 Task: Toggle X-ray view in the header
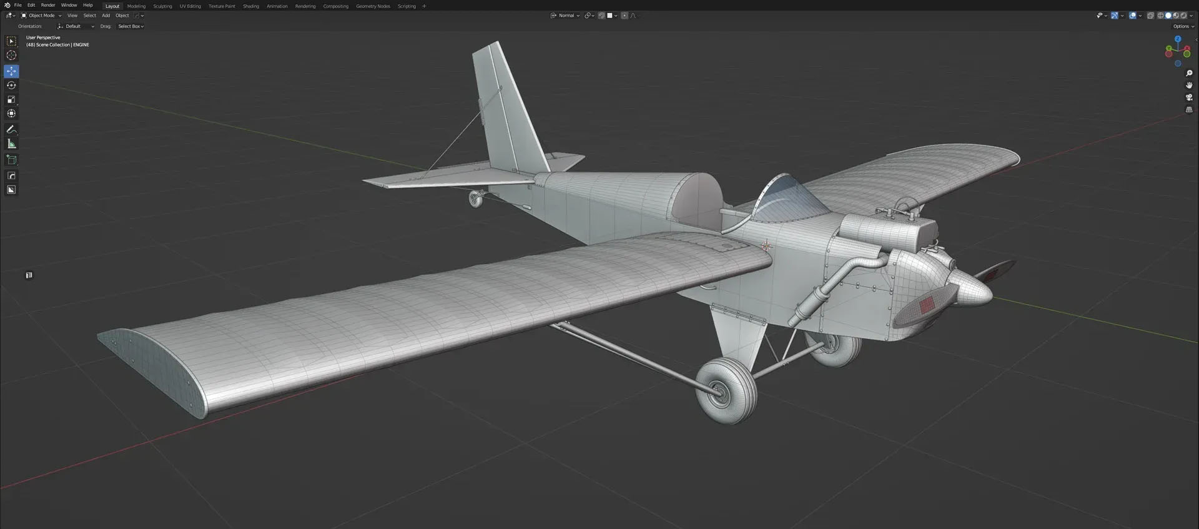[1150, 16]
